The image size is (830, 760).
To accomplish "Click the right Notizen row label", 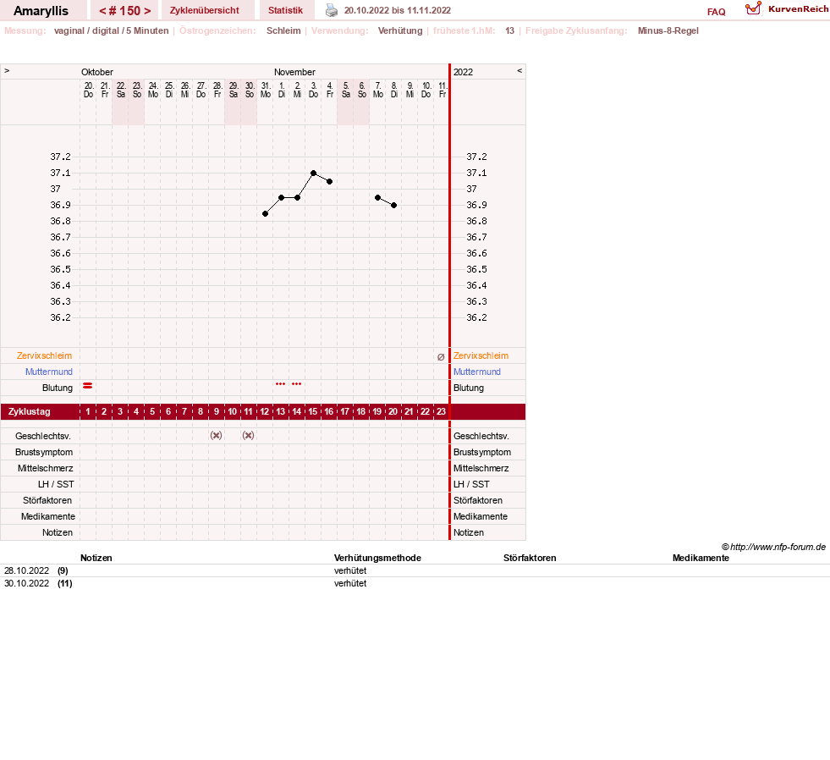I will point(469,533).
